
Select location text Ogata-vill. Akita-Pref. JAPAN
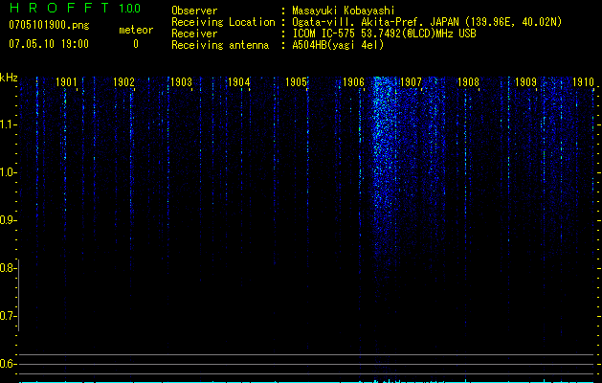click(x=375, y=22)
